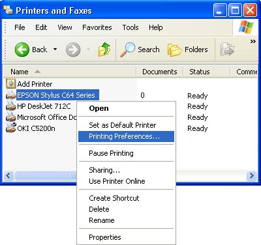This screenshot has height=245, width=261.
Task: Click the OKI C5200n default printer icon
Action: [10, 128]
